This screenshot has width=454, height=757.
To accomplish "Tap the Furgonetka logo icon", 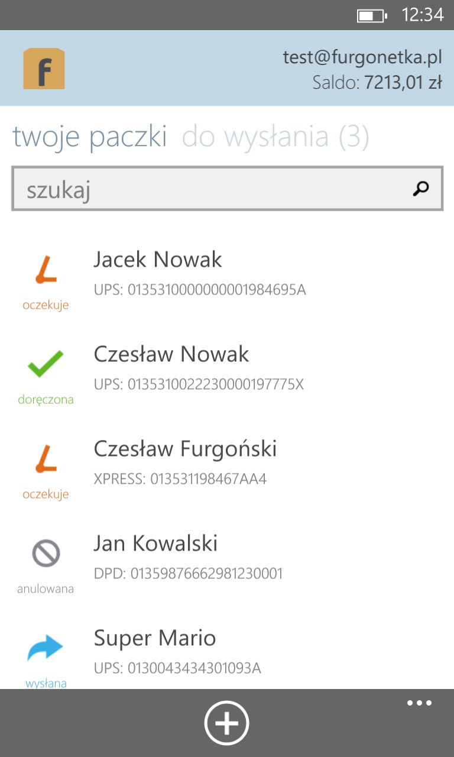I will 44,69.
